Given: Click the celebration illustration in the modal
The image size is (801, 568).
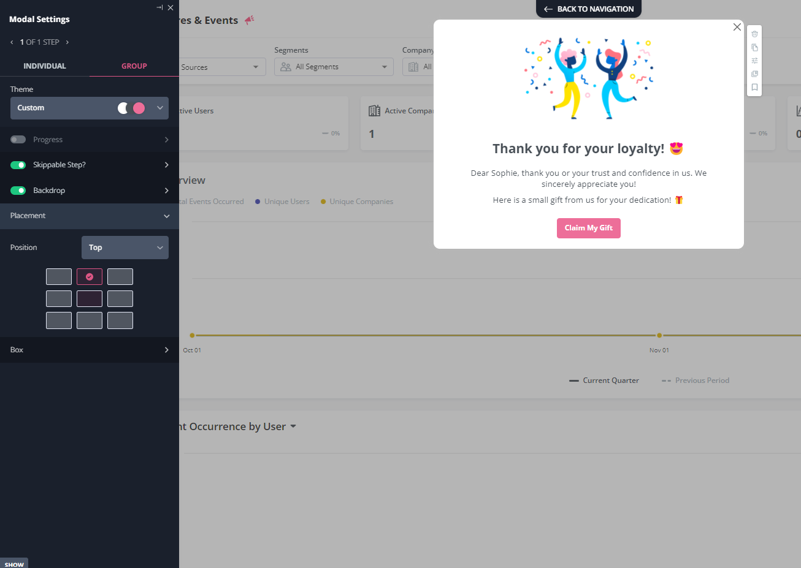Looking at the screenshot, I should (x=589, y=78).
